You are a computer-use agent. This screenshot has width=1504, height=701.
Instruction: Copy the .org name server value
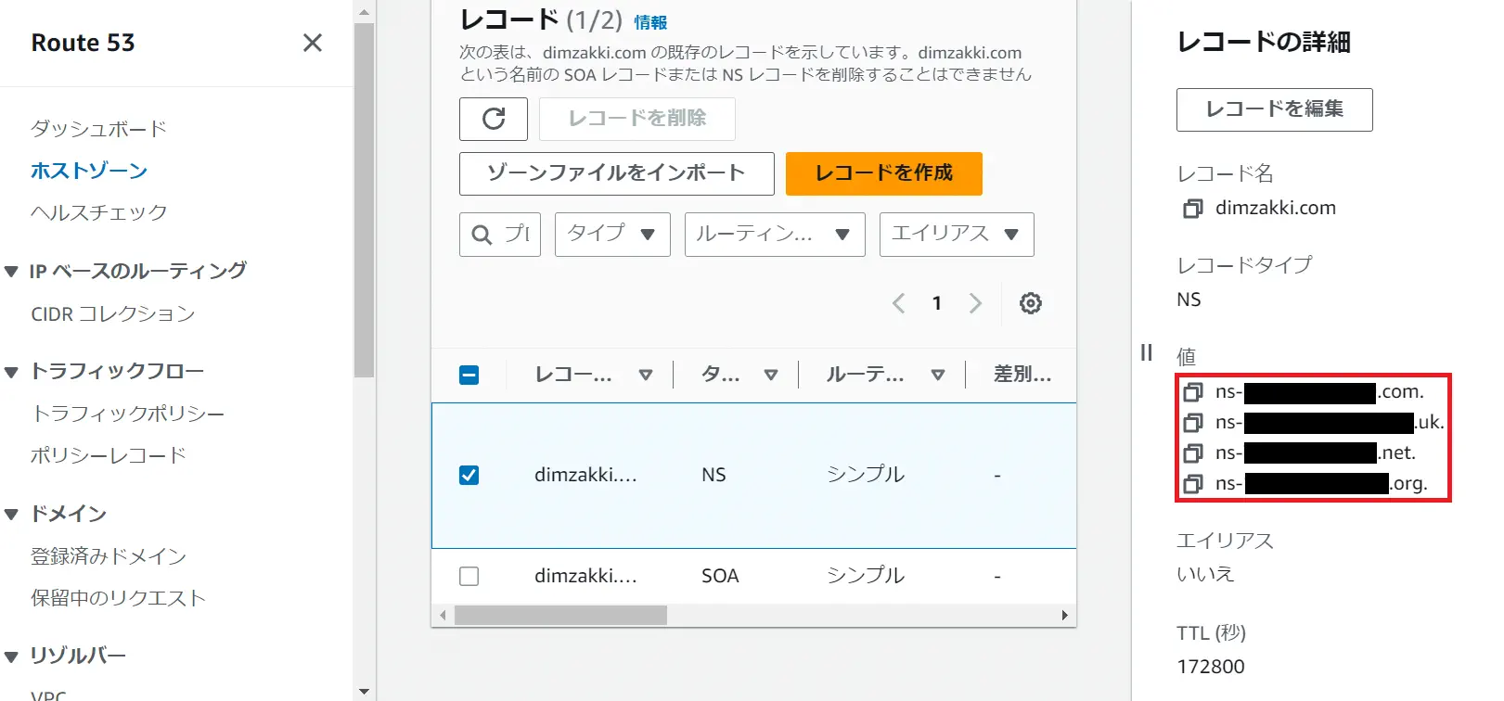pos(1192,484)
